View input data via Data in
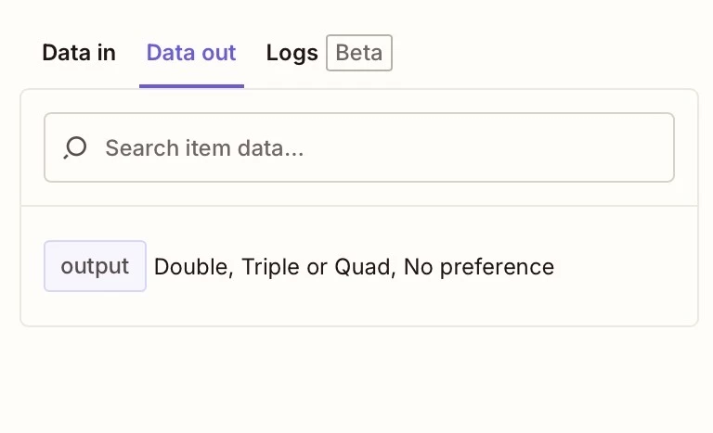The height and width of the screenshot is (433, 713). (79, 53)
